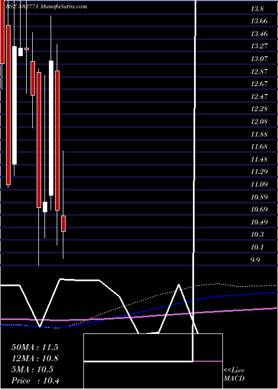Click the Price : 10.4 readout
Image resolution: width=278 pixels, height=389 pixels.
tap(35, 381)
